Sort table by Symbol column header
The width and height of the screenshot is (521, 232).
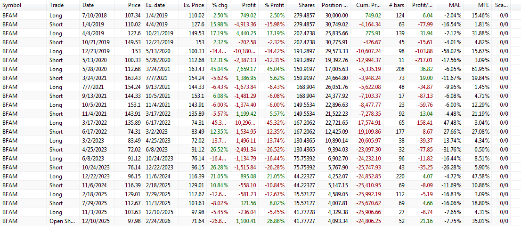point(12,5)
